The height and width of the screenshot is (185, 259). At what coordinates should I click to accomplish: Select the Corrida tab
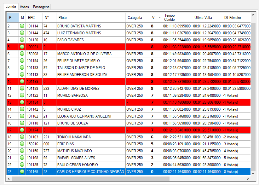[x=11, y=6]
